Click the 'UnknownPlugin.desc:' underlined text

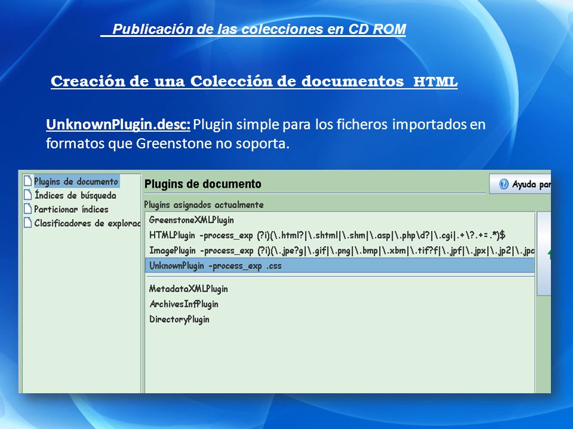tap(118, 125)
